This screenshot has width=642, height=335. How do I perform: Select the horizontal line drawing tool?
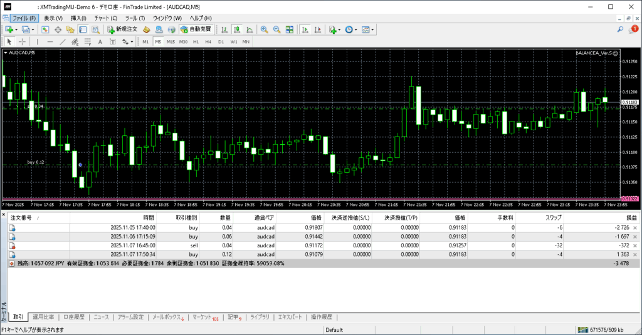(x=51, y=42)
